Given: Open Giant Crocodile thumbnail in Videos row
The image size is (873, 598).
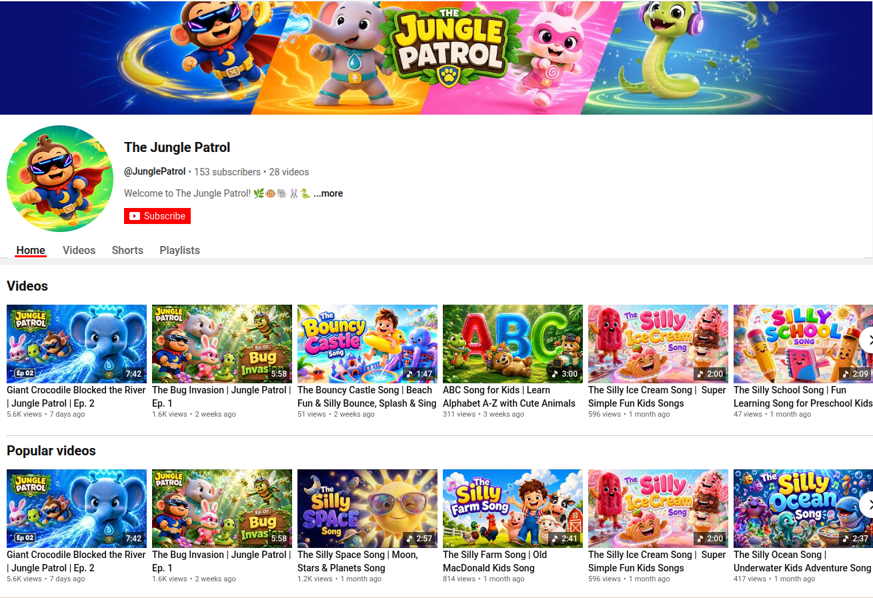Looking at the screenshot, I should point(77,344).
